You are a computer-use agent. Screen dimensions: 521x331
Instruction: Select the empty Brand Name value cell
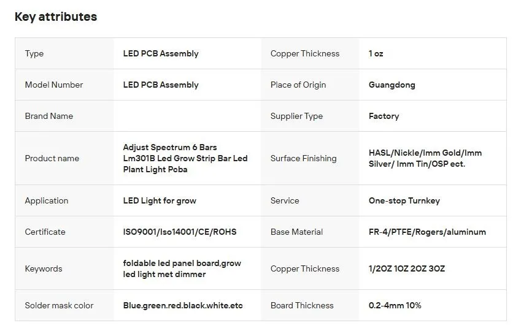[187, 116]
